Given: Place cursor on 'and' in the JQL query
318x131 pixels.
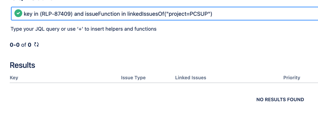Looking at the screenshot, I should pyautogui.click(x=79, y=14).
